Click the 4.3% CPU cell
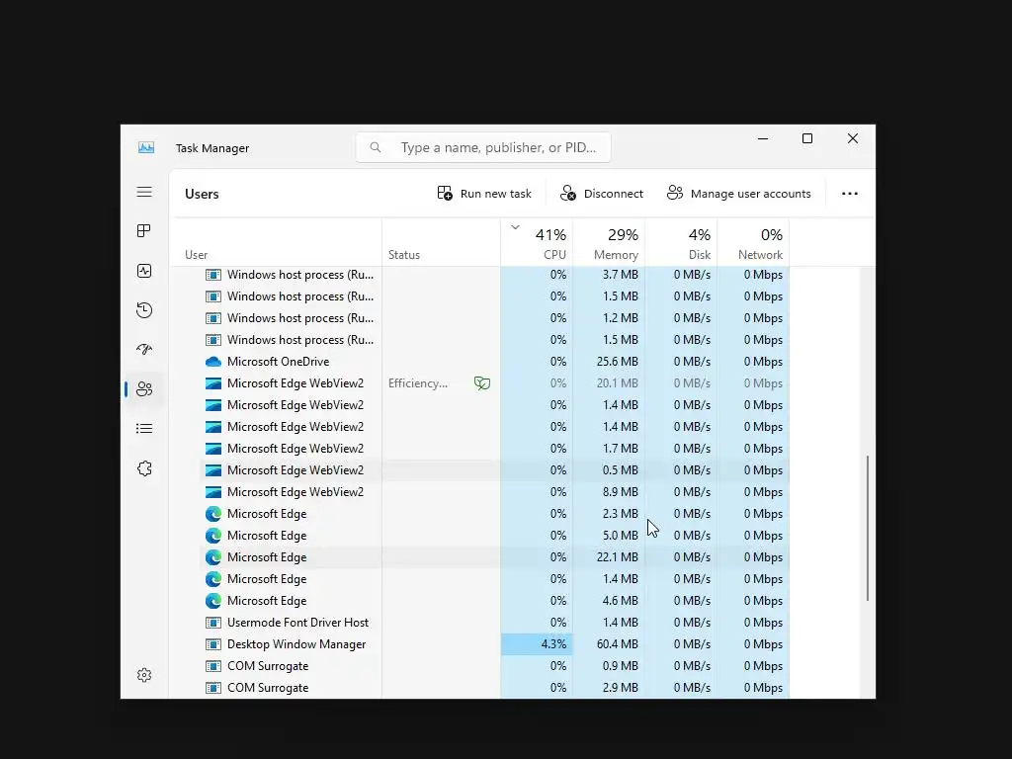Screen dimensions: 1012x759 tap(537, 644)
